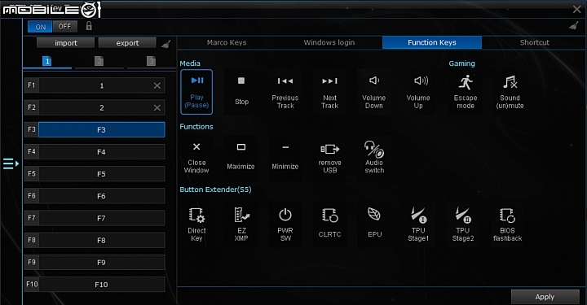The image size is (587, 305).
Task: Choose the PWR SW function
Action: [285, 224]
